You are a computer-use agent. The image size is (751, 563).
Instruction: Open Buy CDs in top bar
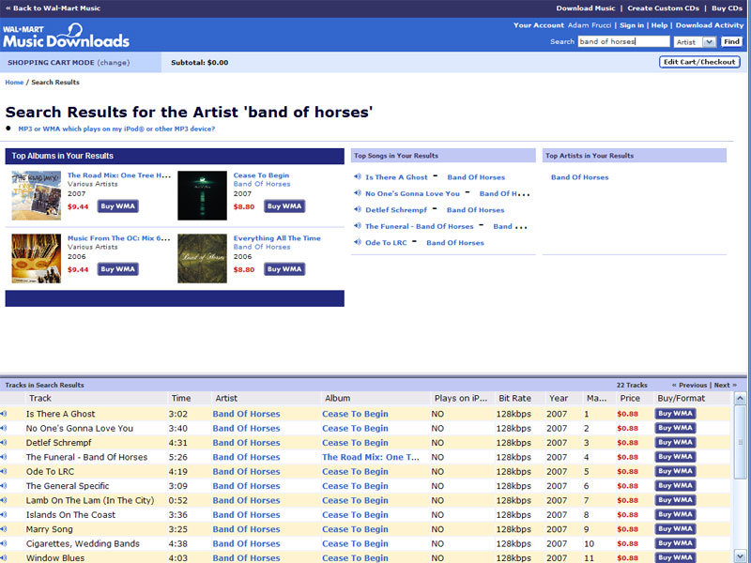pos(727,8)
